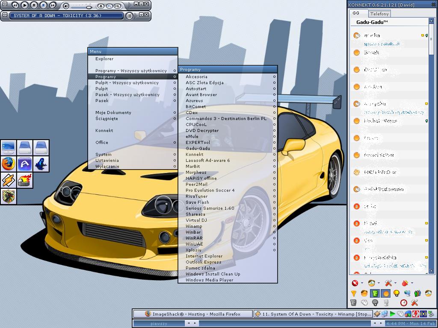This screenshot has height=328, width=438.
Task: Open DVD Decrypter program entry
Action: (x=228, y=131)
